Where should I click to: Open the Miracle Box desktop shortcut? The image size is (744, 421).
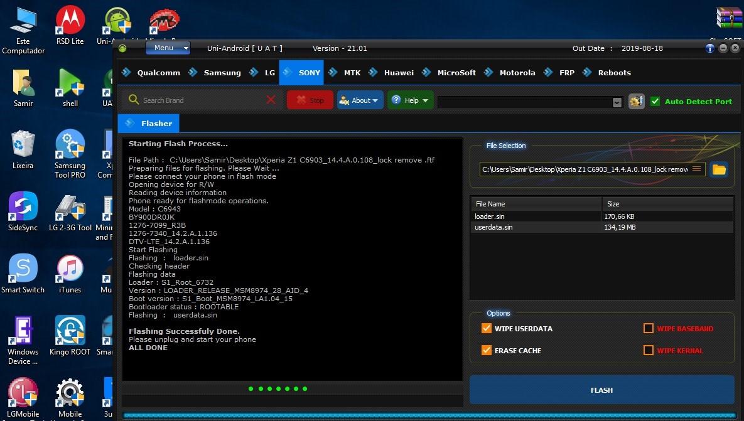coord(164,21)
